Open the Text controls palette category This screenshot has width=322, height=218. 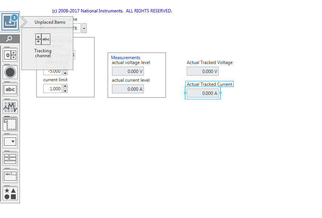[10, 90]
